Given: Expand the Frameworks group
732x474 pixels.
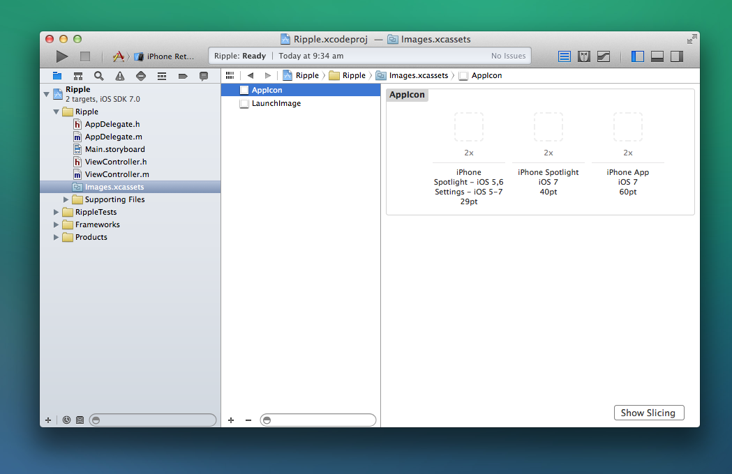Looking at the screenshot, I should click(57, 224).
